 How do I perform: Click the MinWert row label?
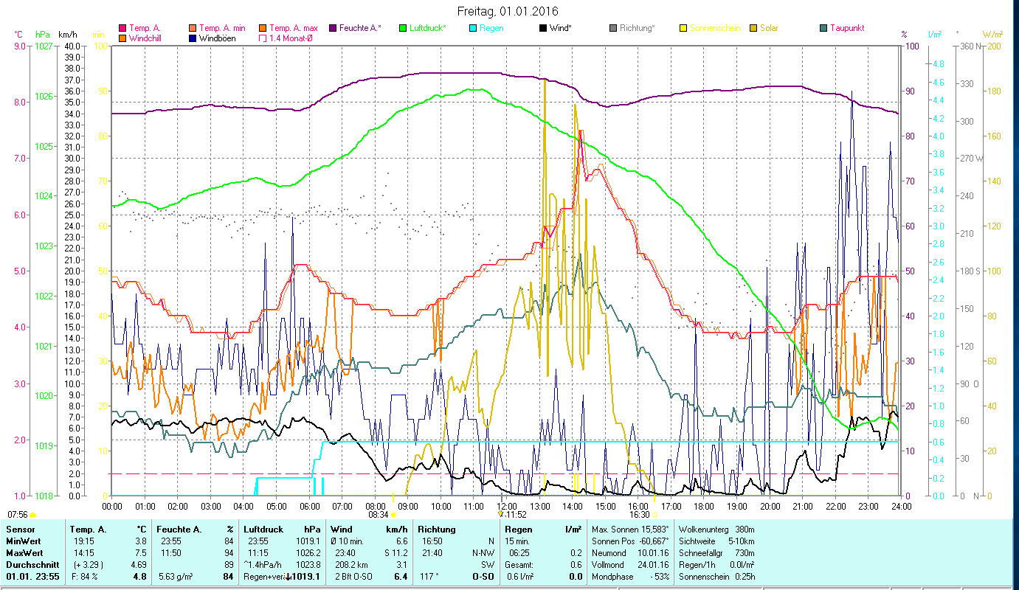click(23, 541)
